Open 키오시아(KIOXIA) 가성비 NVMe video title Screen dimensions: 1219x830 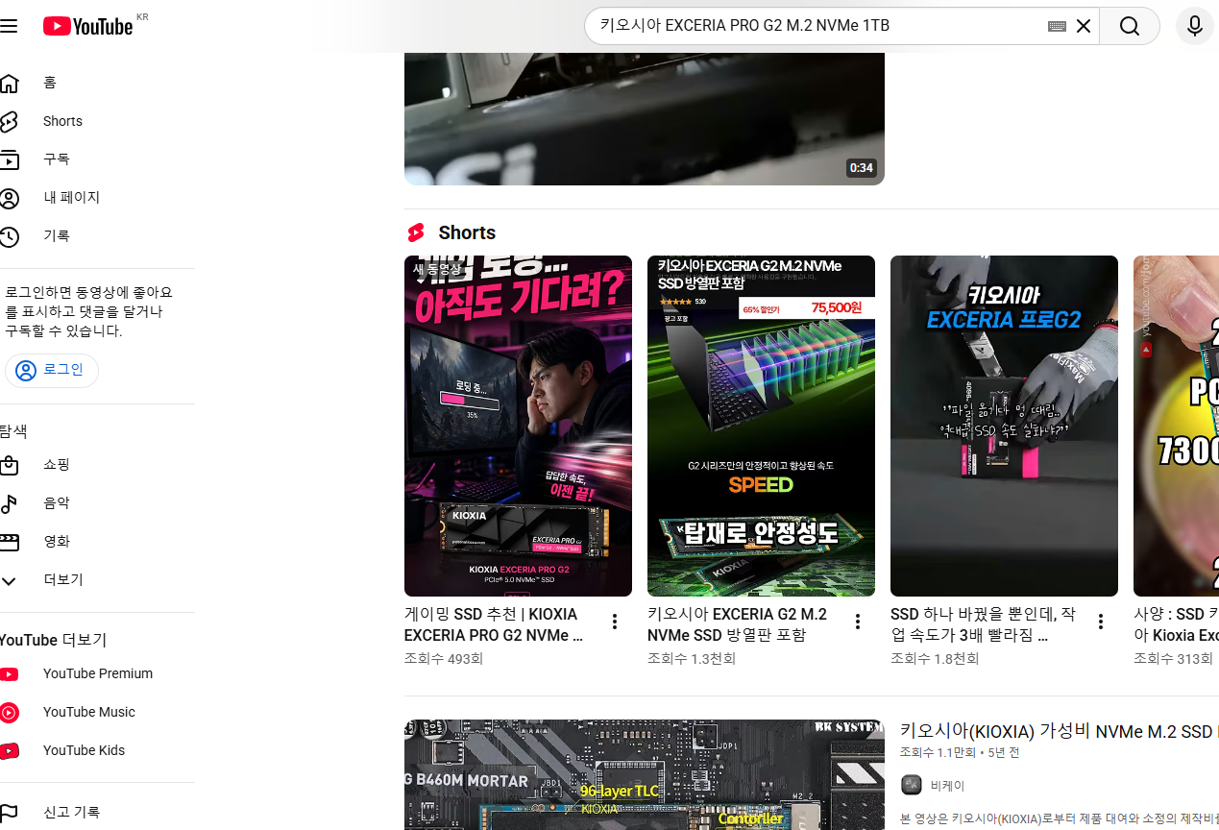(1059, 732)
